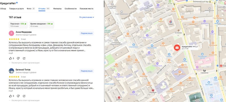Image resolution: width=226 pixels, height=102 pixels.
Task: Like Анна Федорова's review with thumbs up
Action: (x=10, y=58)
